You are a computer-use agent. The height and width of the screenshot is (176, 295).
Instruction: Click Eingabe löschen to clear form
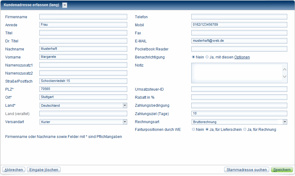44,170
